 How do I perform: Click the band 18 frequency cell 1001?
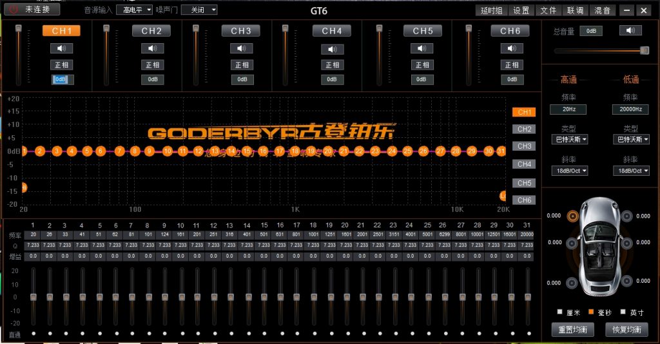[x=313, y=234]
